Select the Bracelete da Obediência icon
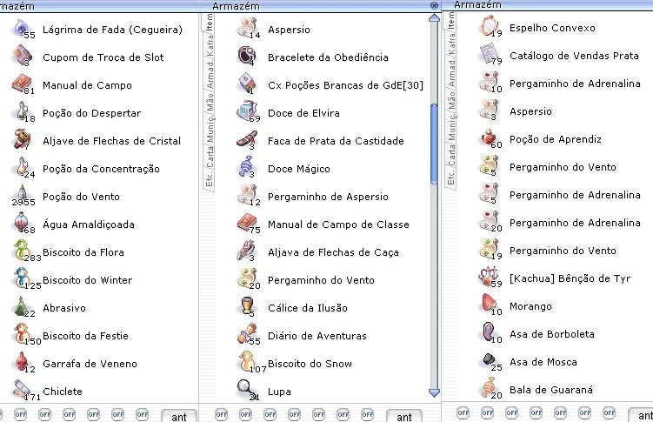Viewport: 653px width, 422px height. point(247,57)
